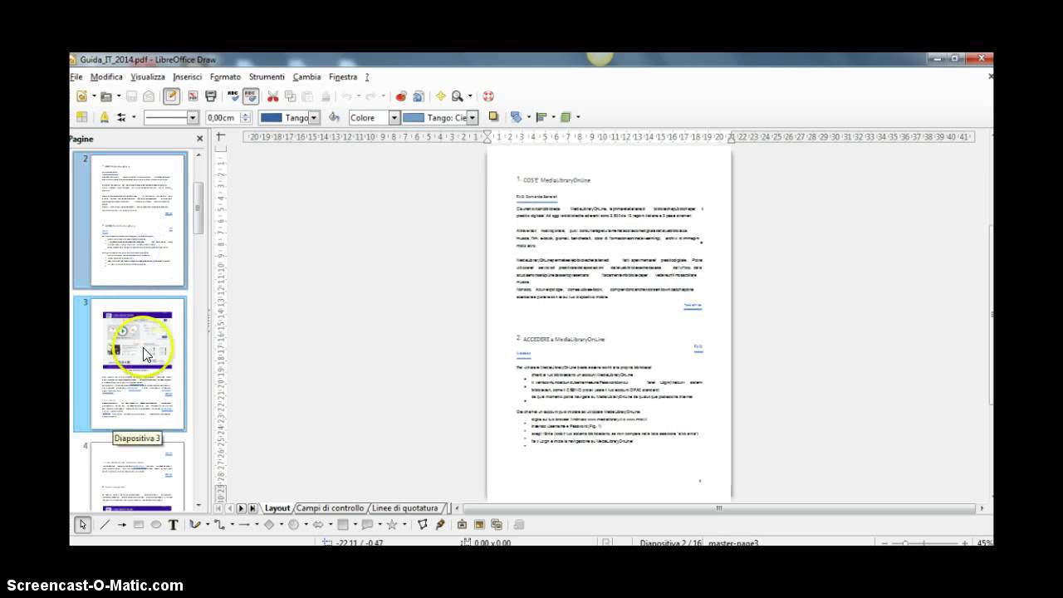Click the LibreOffice Help lifebuoy icon
This screenshot has width=1063, height=598.
488,96
